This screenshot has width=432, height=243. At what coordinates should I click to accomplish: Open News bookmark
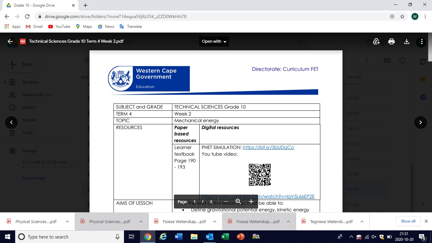[106, 27]
